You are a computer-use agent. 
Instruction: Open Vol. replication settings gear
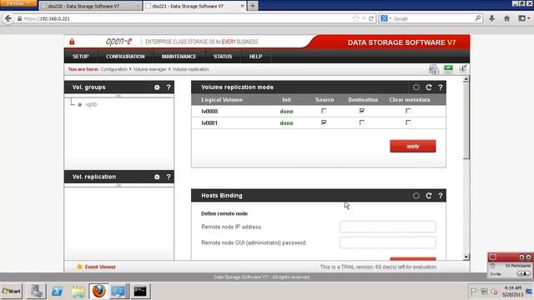157,177
